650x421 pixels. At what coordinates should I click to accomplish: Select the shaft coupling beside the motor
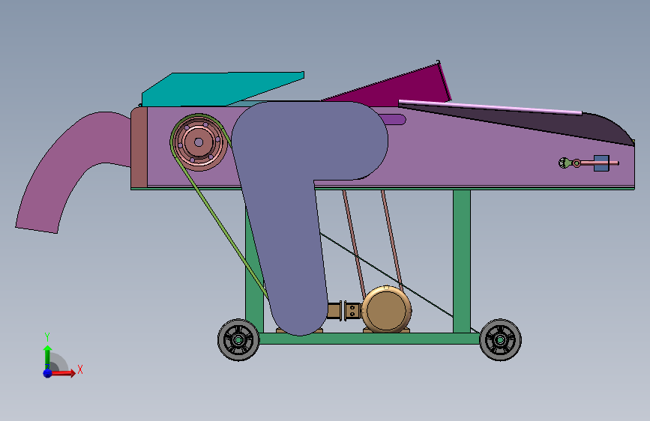(x=343, y=311)
